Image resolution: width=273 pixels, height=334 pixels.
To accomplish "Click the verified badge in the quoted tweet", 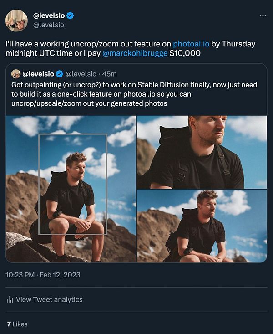I will click(60, 74).
